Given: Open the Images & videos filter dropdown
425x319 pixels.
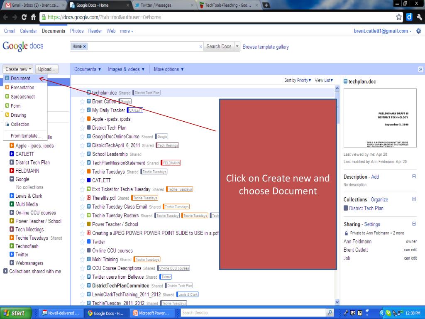Looking at the screenshot, I should point(126,69).
